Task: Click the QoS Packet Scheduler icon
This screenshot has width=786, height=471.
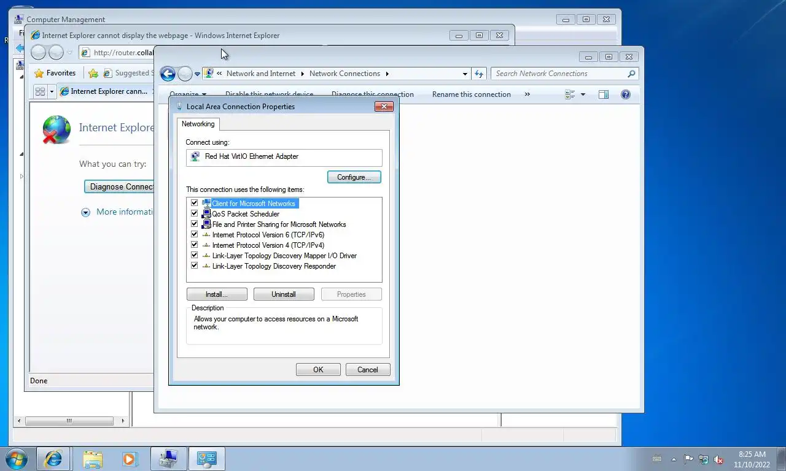Action: click(x=206, y=213)
